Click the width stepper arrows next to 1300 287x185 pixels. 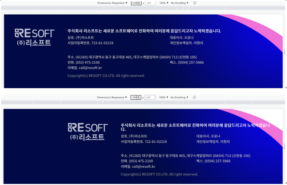pyautogui.click(x=139, y=97)
